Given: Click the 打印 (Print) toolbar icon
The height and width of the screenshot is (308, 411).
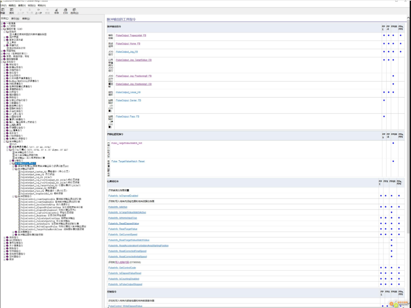Looking at the screenshot, I should pos(65,11).
